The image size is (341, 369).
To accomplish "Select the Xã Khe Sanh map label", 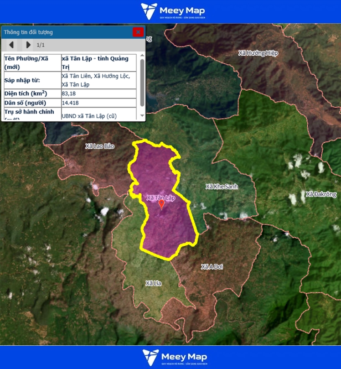I will [222, 187].
